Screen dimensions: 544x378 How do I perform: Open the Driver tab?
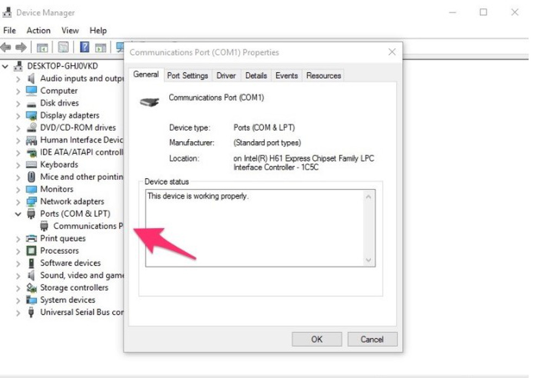pyautogui.click(x=226, y=75)
